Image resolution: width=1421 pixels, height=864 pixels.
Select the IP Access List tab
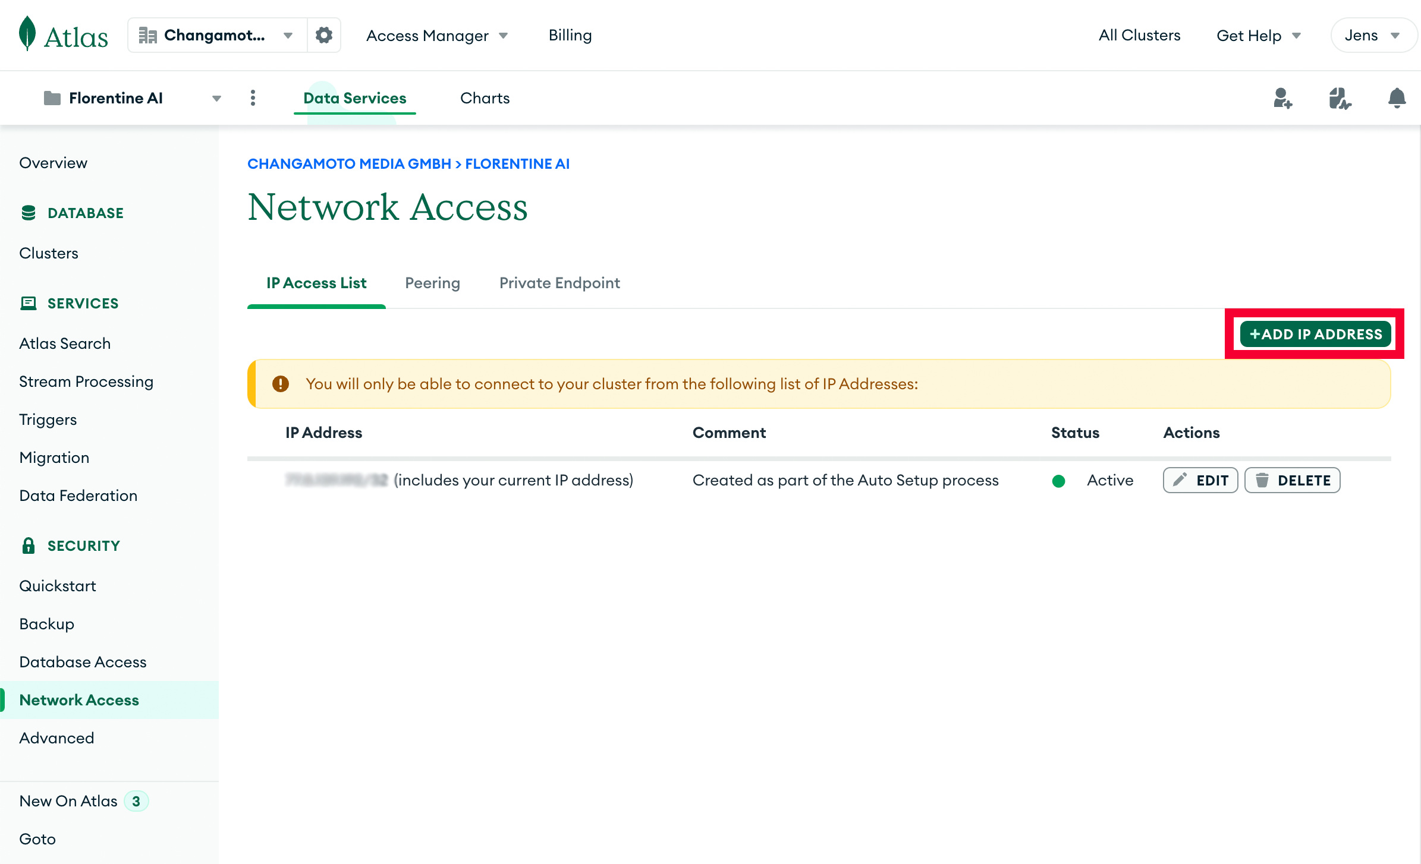(316, 283)
